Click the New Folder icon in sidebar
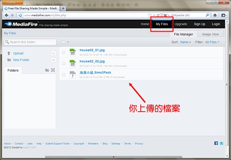231x160 pixels. tap(9, 60)
